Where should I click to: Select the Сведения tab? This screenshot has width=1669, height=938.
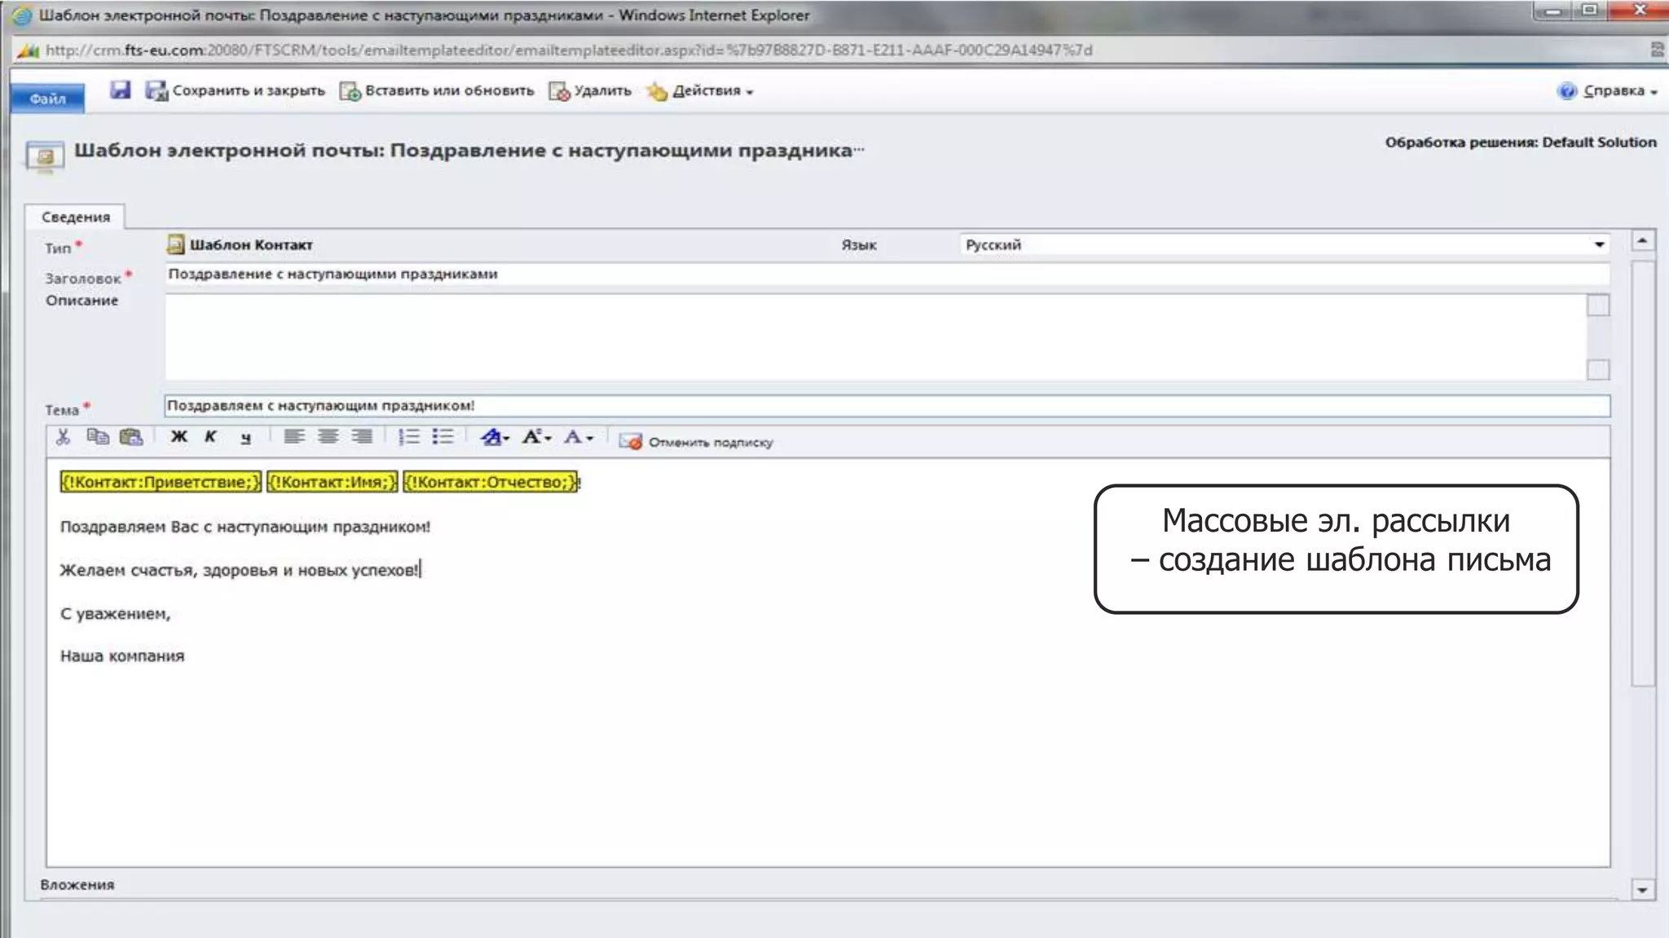pyautogui.click(x=75, y=217)
